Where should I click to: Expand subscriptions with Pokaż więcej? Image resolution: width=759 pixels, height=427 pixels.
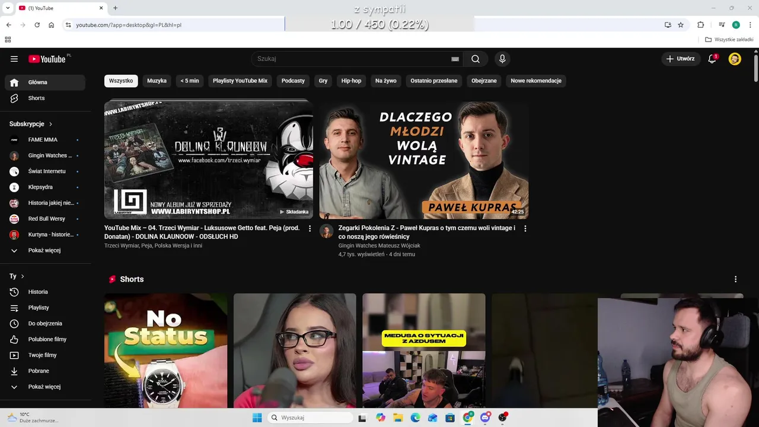(x=45, y=250)
